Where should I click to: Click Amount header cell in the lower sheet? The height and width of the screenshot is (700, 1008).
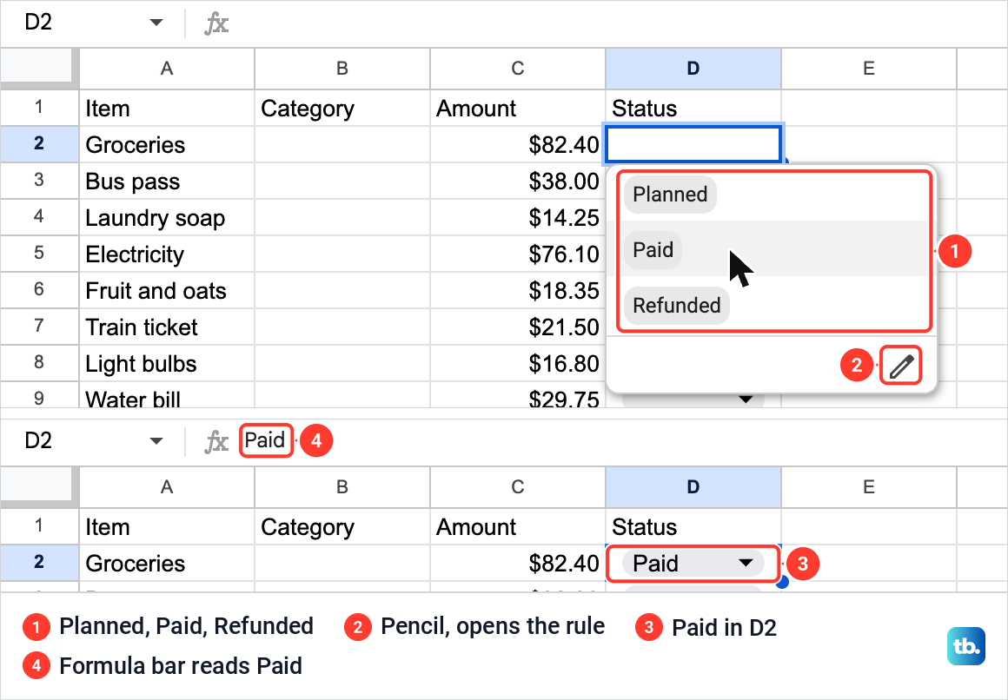pos(518,526)
